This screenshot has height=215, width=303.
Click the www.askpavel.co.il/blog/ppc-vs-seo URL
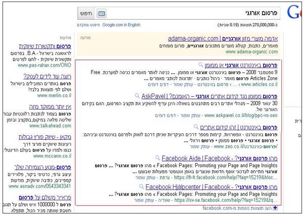click(x=241, y=116)
